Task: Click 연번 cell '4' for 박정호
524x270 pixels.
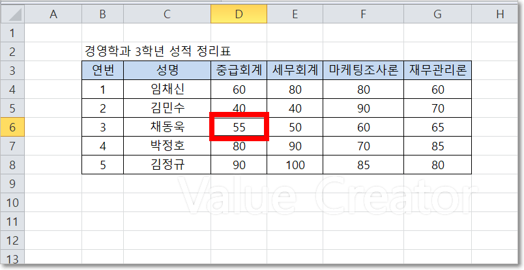Action: (102, 146)
